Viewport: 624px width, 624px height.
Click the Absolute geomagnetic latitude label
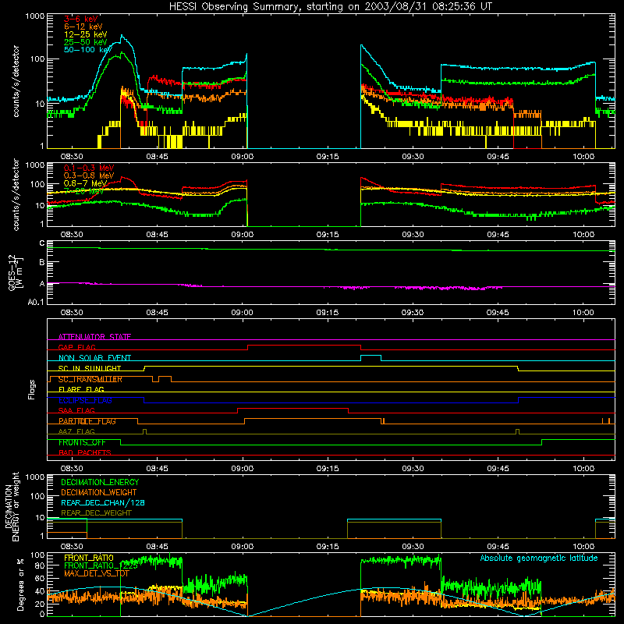(x=539, y=558)
